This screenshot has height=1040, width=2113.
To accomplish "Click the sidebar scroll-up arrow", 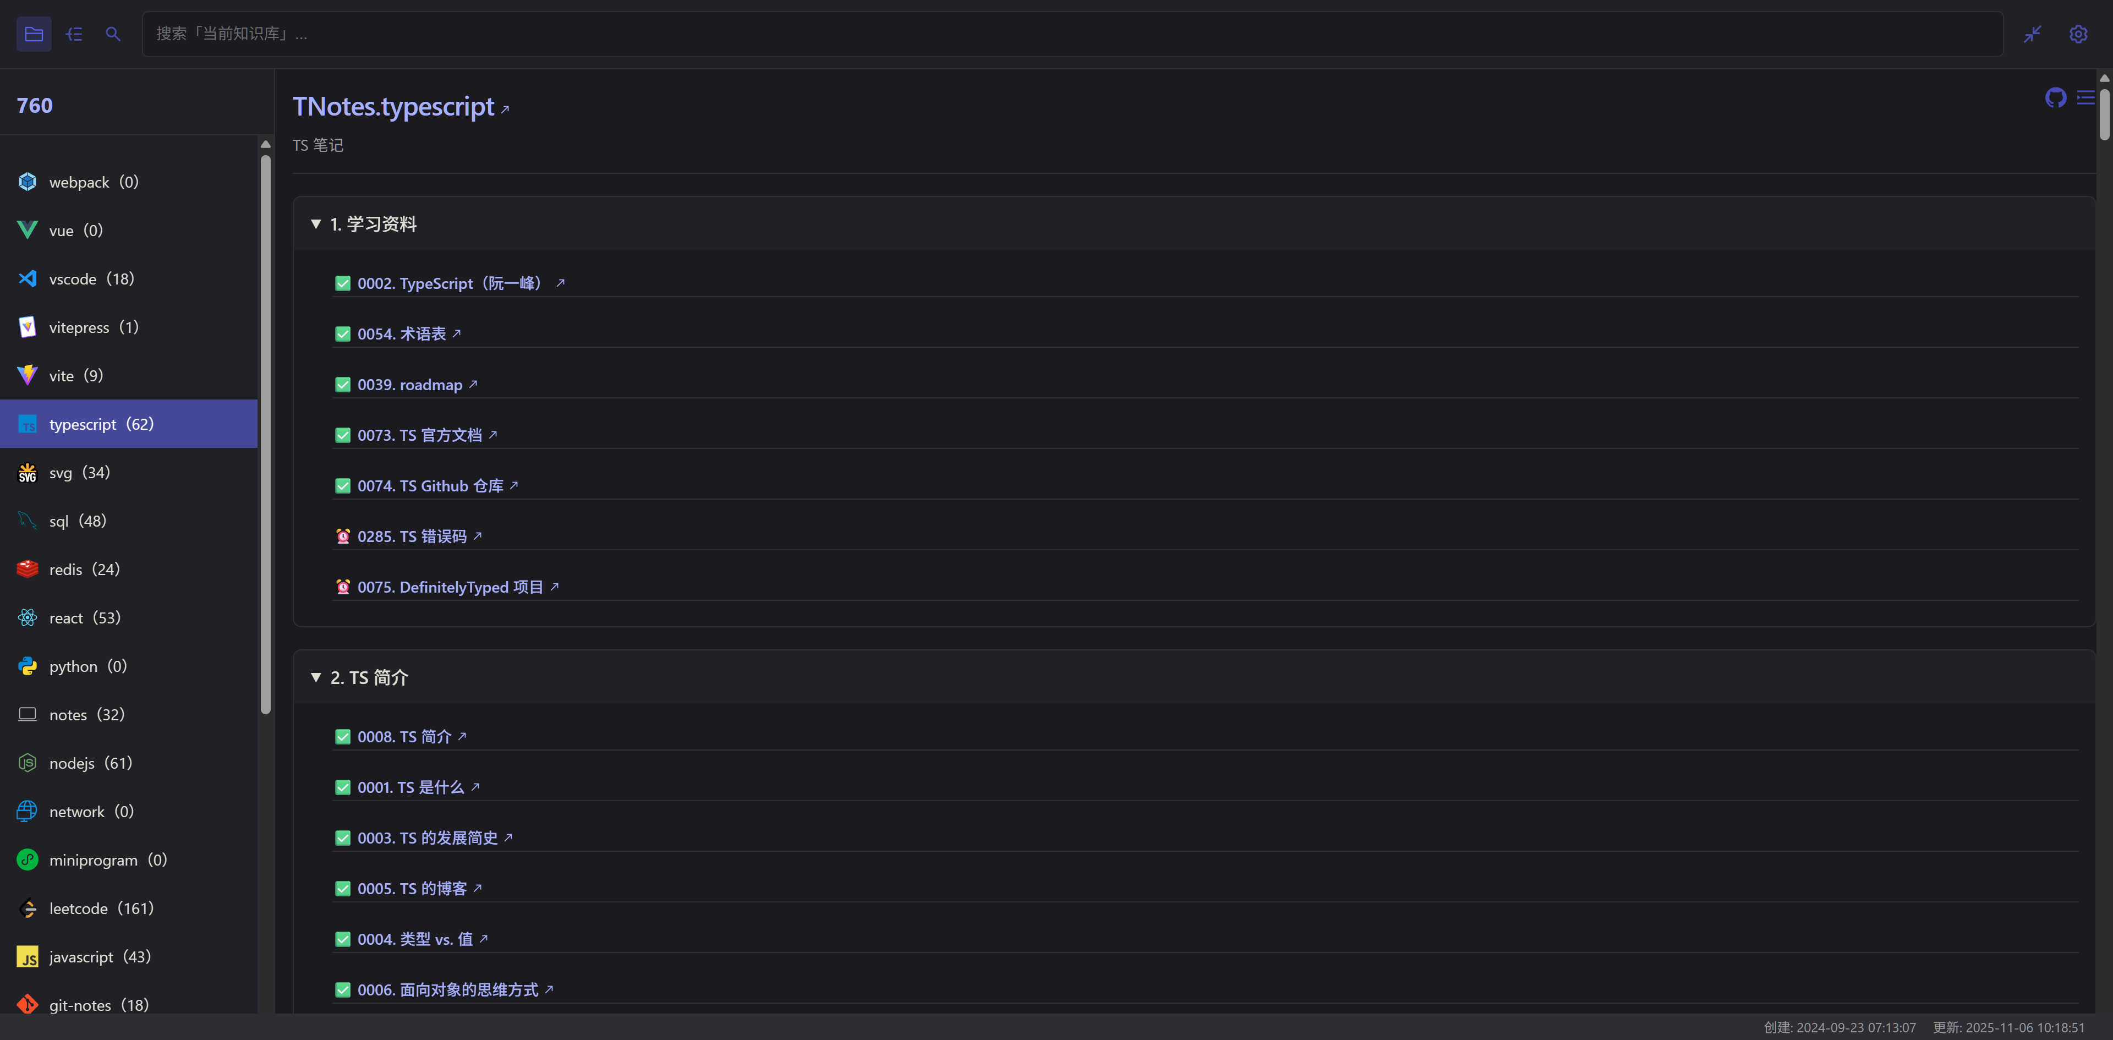I will [x=265, y=144].
